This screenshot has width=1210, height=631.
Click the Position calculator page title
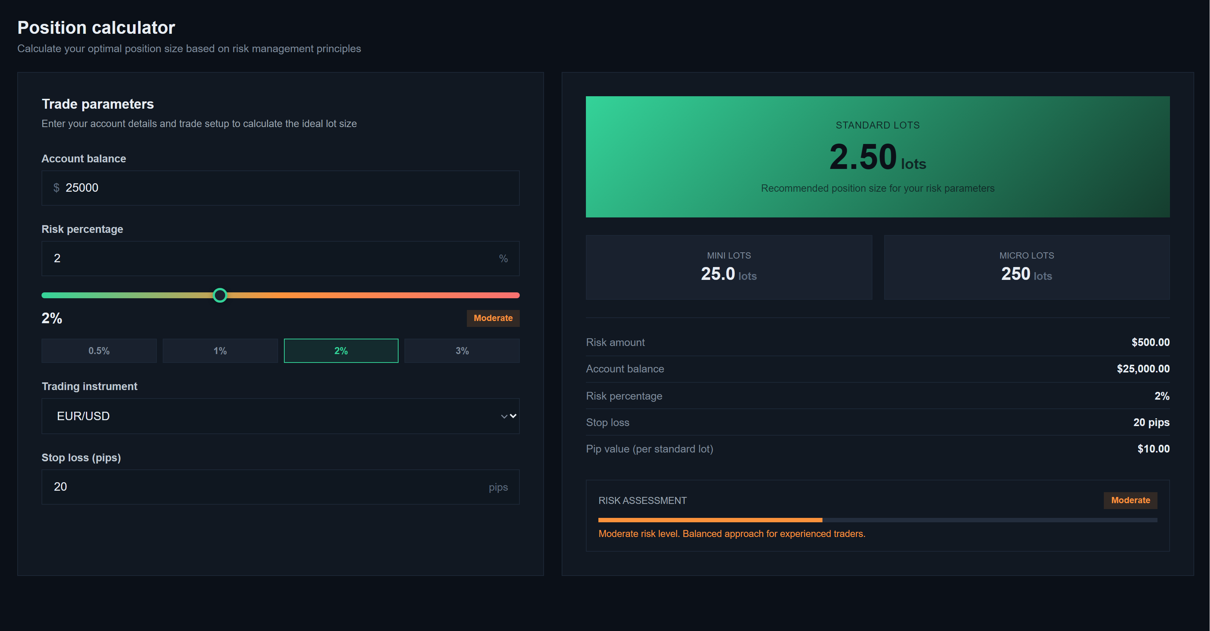tap(96, 27)
